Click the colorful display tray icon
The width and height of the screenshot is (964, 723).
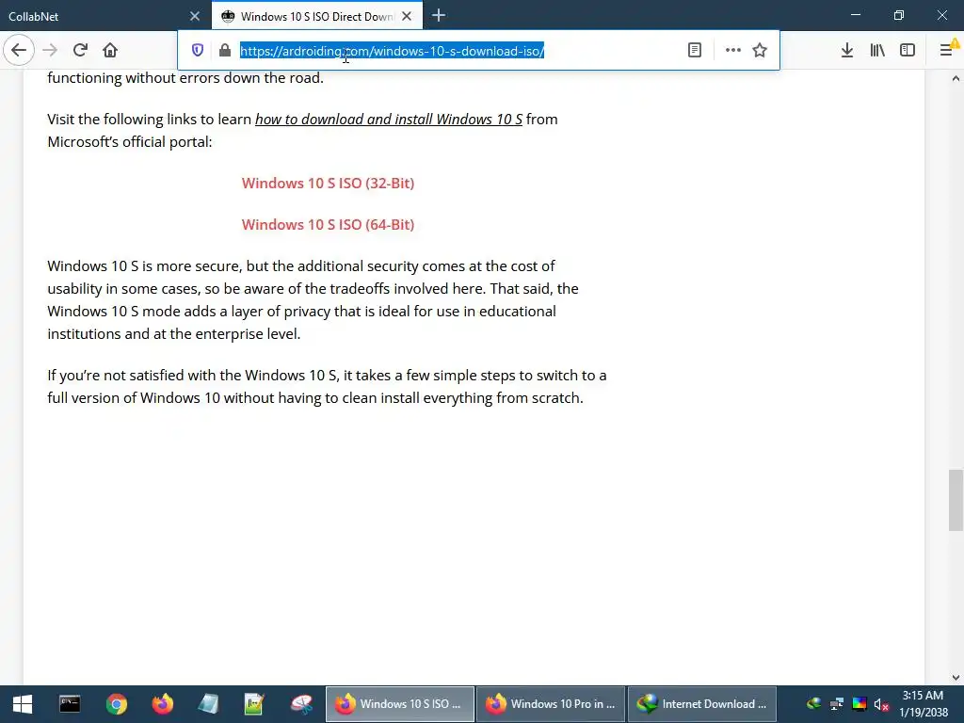click(x=860, y=704)
